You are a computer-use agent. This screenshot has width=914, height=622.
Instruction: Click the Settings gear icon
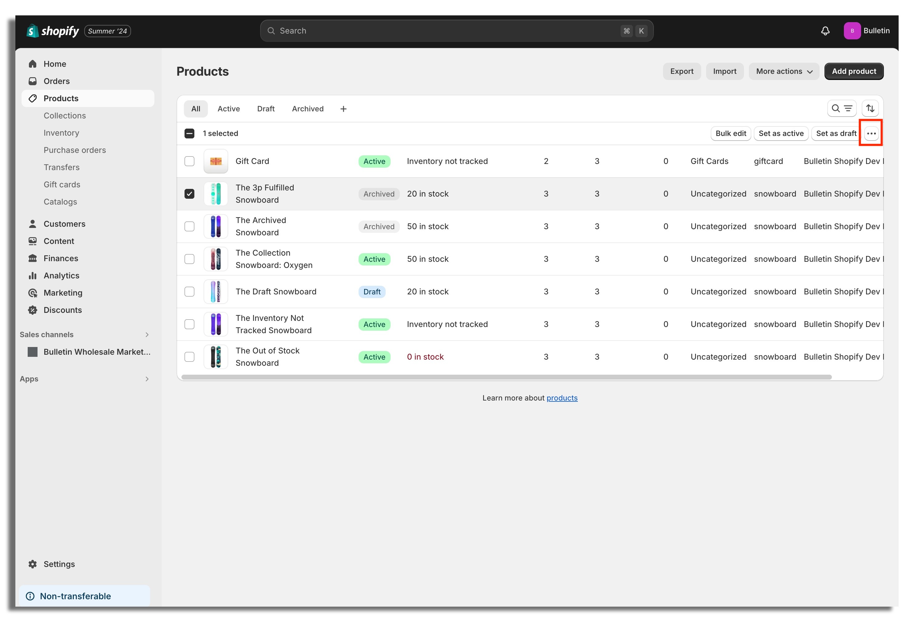pos(33,564)
